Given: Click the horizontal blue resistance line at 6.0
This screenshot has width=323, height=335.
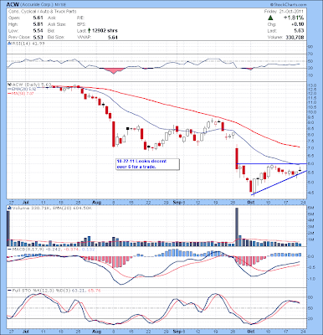Looking at the screenshot, I should coord(271,163).
